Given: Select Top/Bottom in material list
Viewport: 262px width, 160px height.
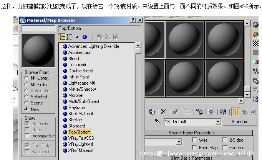Looking at the screenshot, I should coord(79,132).
